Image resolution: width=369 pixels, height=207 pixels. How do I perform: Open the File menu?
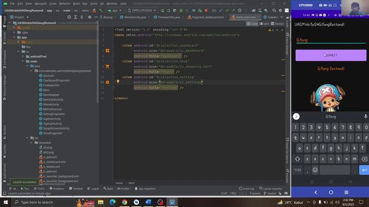click(12, 4)
